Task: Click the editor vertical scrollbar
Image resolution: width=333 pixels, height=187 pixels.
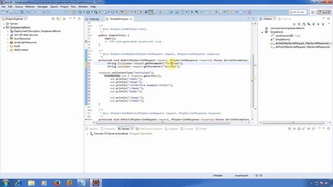Action: [252, 81]
